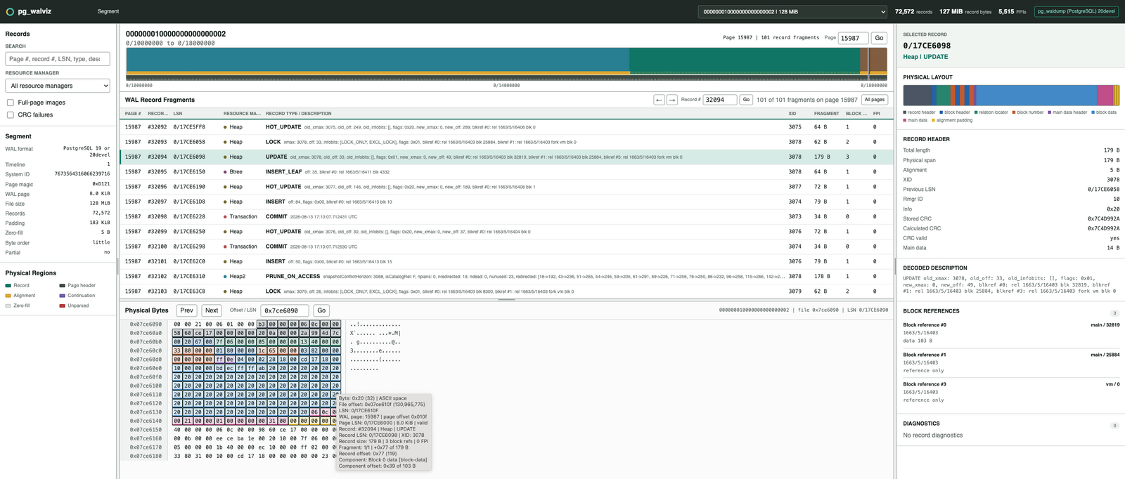Select the PRUNE_ON_ACCESS record #32102 row

pyautogui.click(x=506, y=276)
